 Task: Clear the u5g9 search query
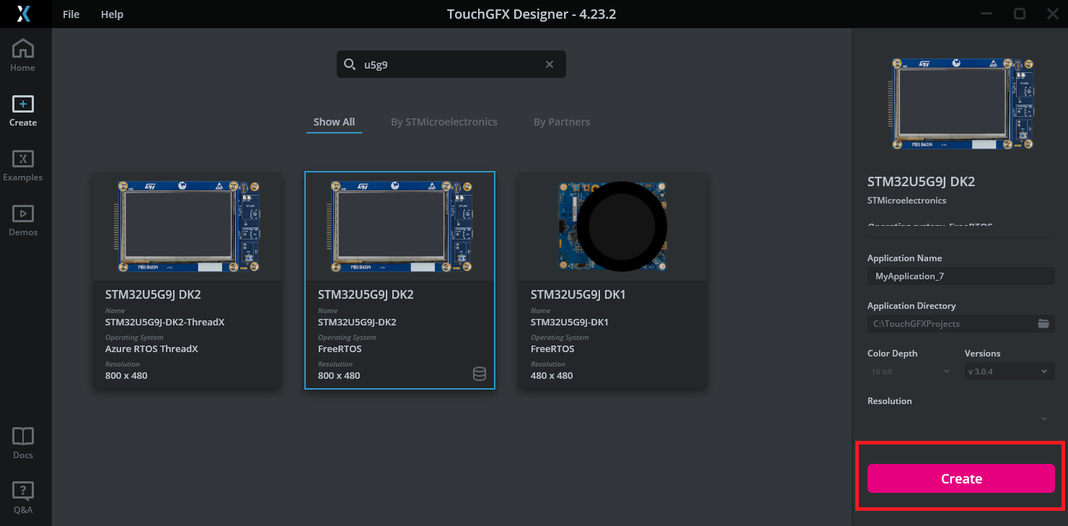click(550, 64)
